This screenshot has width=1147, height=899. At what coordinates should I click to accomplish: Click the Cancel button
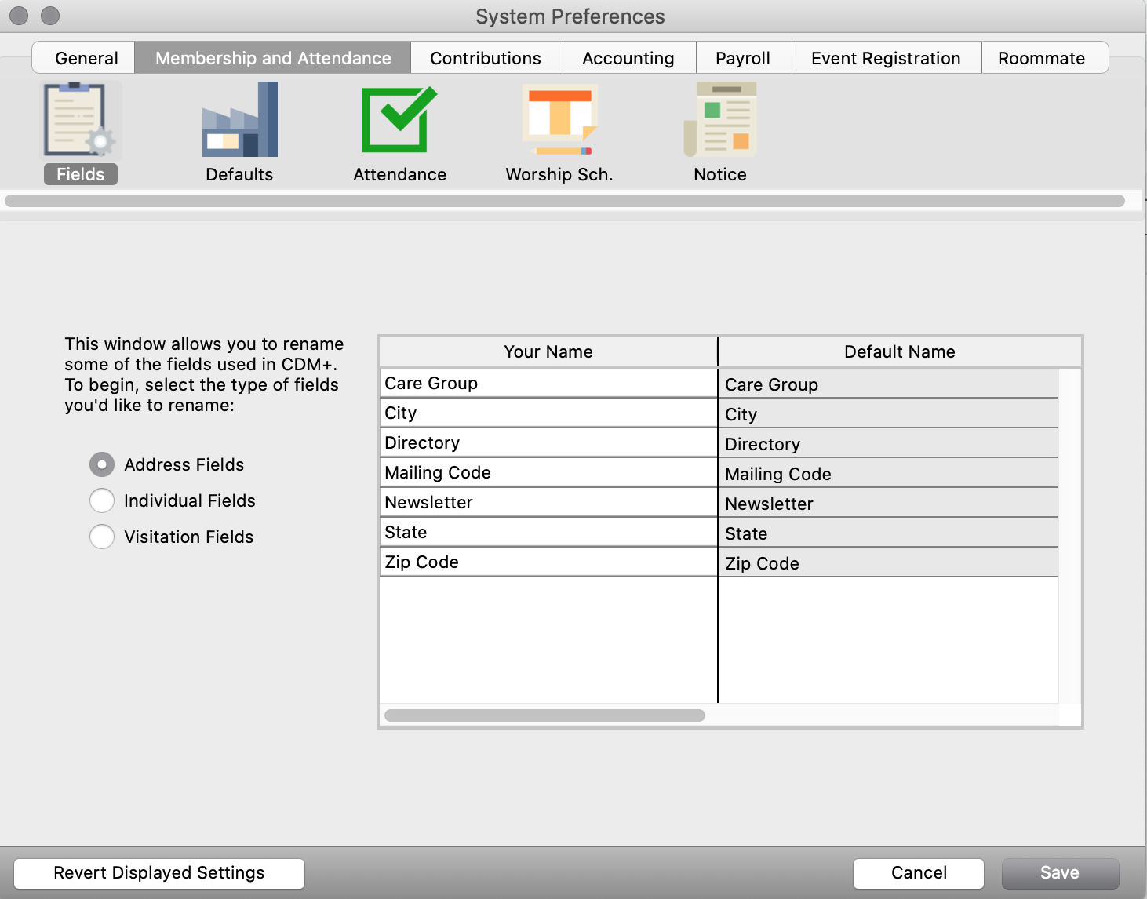[x=918, y=873]
